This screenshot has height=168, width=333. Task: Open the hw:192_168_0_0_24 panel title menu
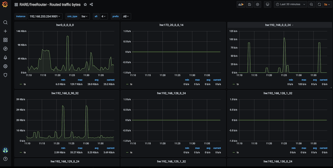pyautogui.click(x=279, y=25)
